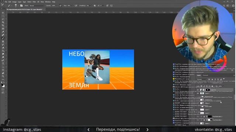The height and width of the screenshot is (132, 236).
Task: Open the Image menu
Action: click(14, 2)
